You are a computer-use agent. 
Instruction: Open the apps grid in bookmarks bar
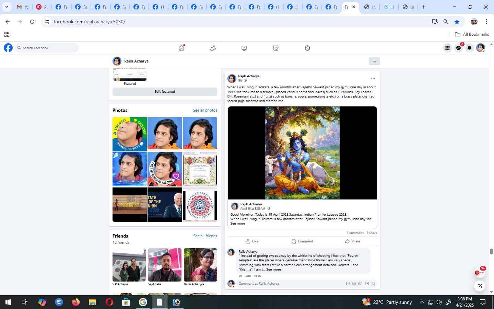[x=7, y=34]
